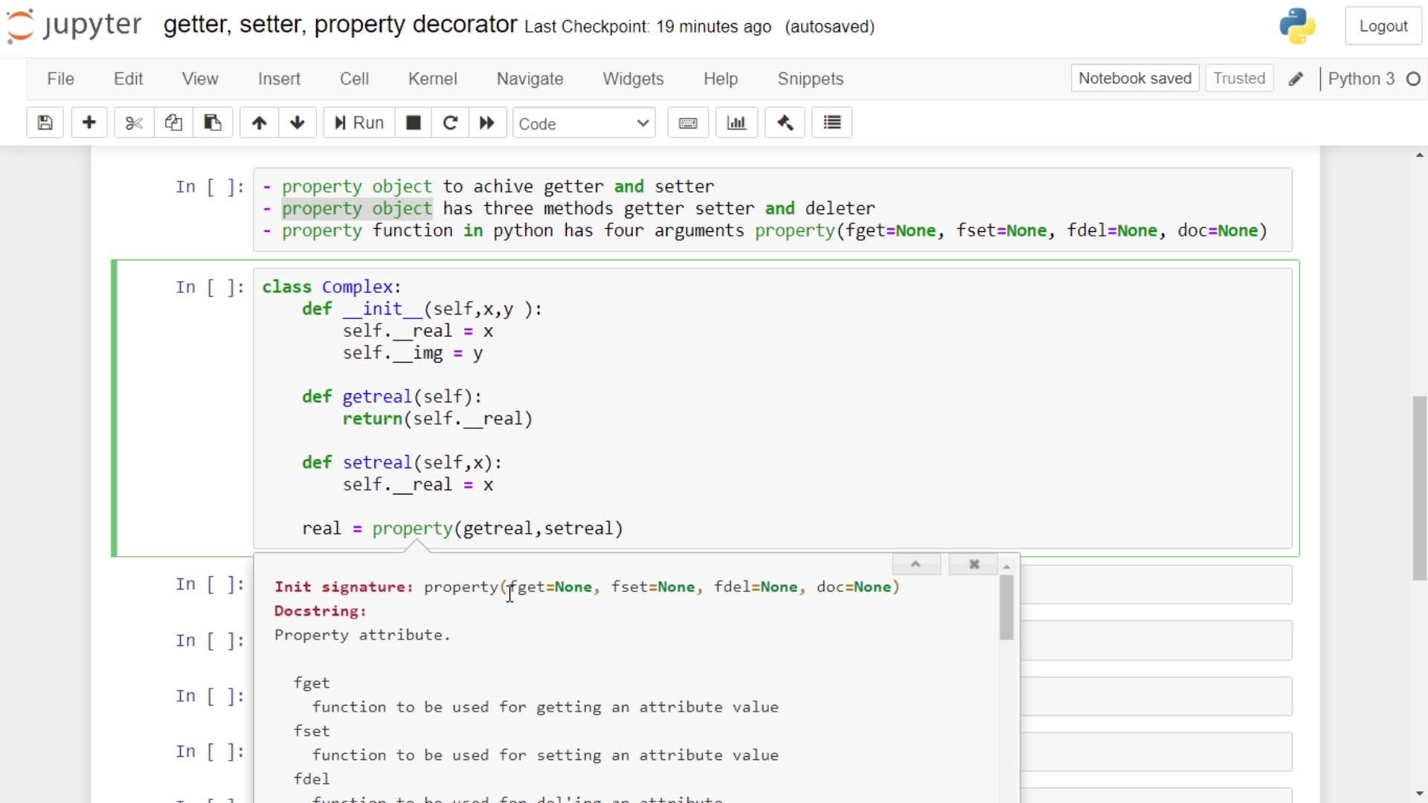This screenshot has width=1428, height=803.
Task: Click the Init signature label
Action: (344, 587)
